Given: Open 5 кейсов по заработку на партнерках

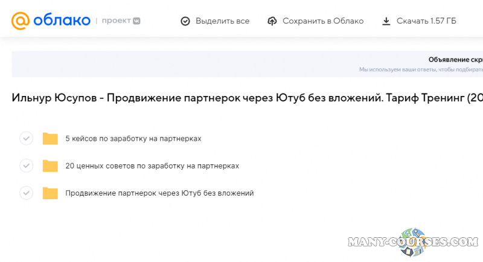Looking at the screenshot, I should pos(133,138).
